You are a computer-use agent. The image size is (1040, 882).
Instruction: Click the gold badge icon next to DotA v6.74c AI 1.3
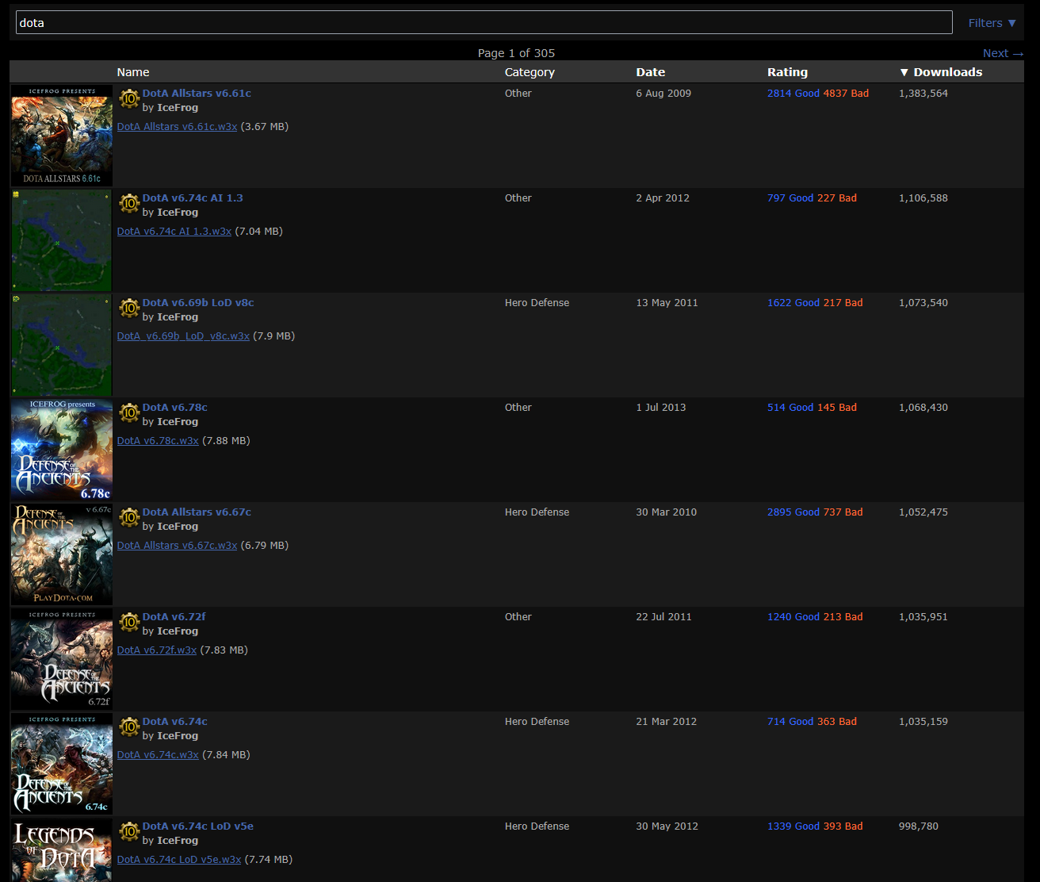pyautogui.click(x=129, y=203)
